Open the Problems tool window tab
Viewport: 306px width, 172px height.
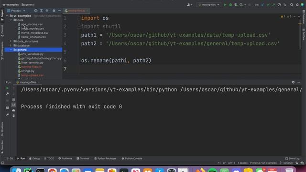pyautogui.click(x=65, y=159)
